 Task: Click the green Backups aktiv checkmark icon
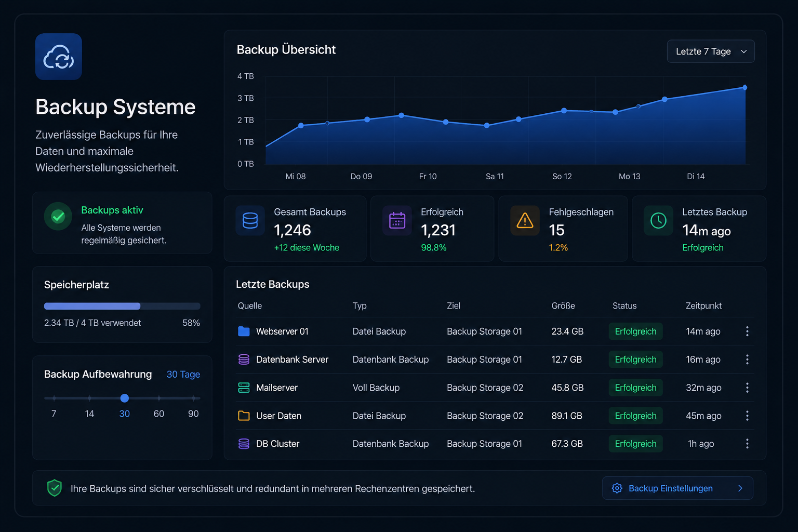click(x=58, y=216)
